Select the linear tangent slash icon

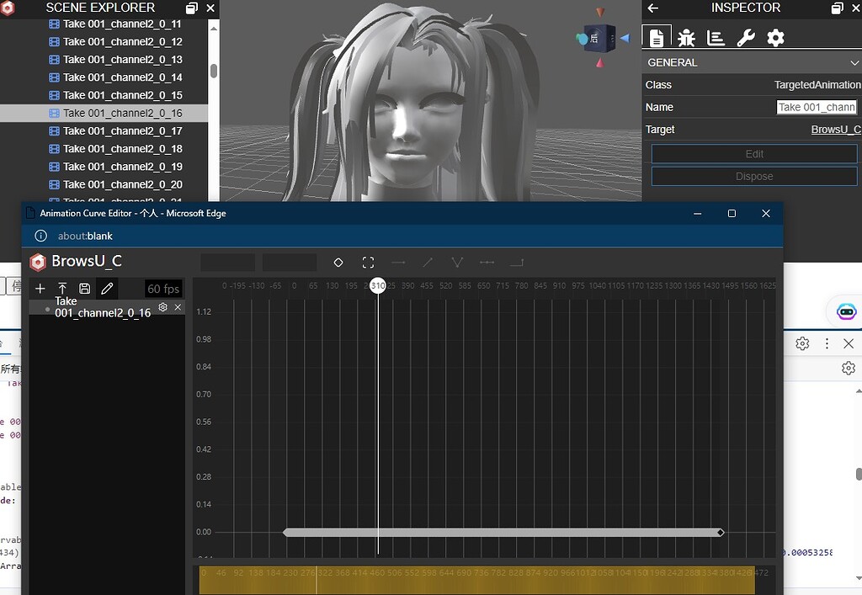coord(428,262)
